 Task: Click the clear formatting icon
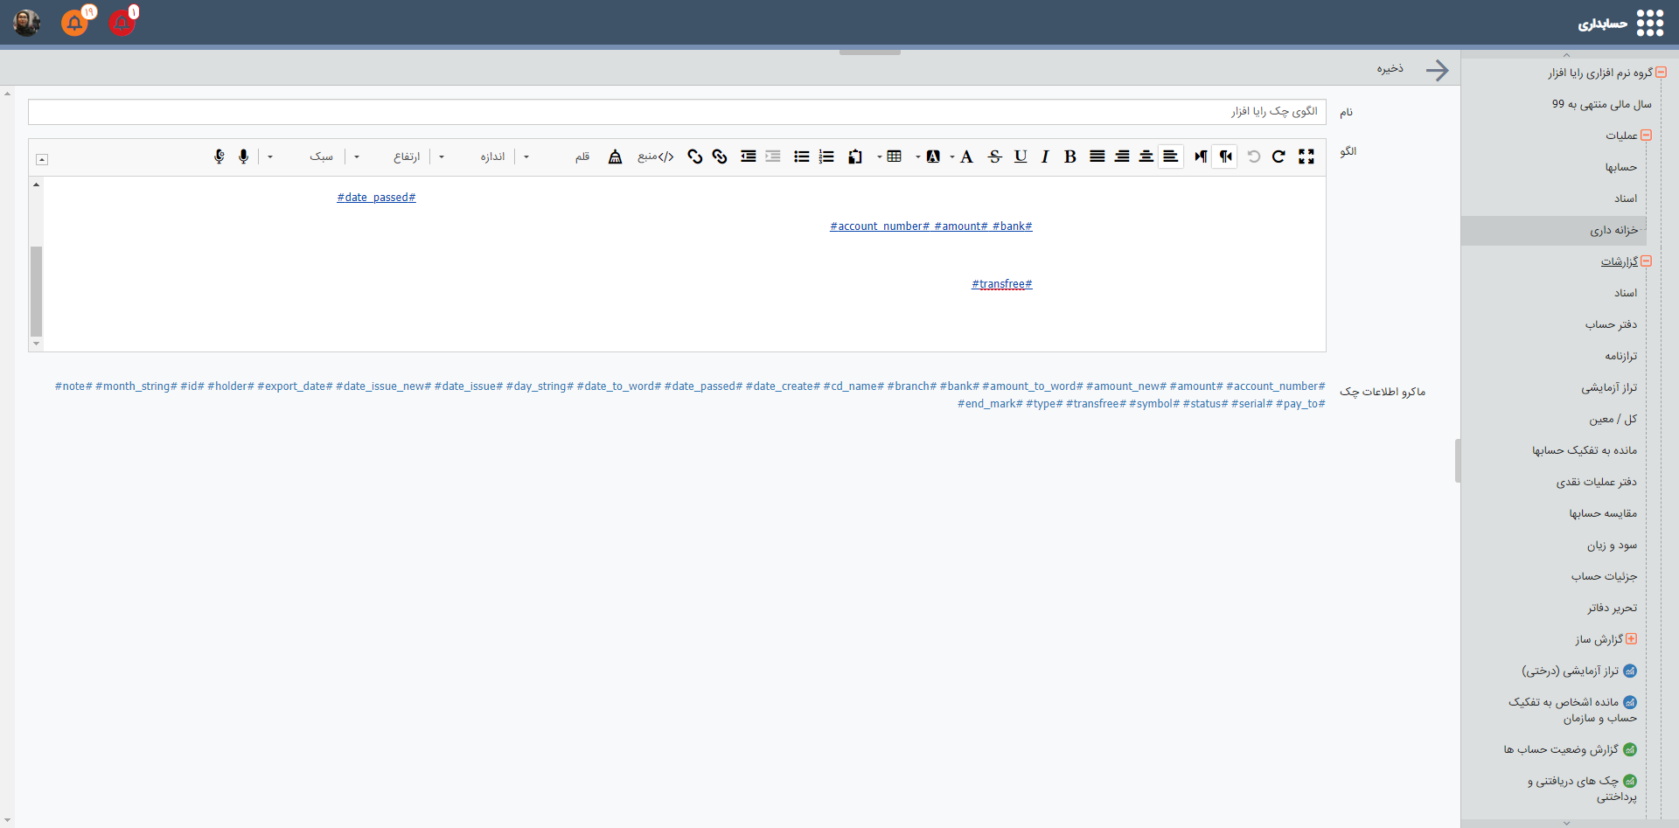[x=616, y=157]
